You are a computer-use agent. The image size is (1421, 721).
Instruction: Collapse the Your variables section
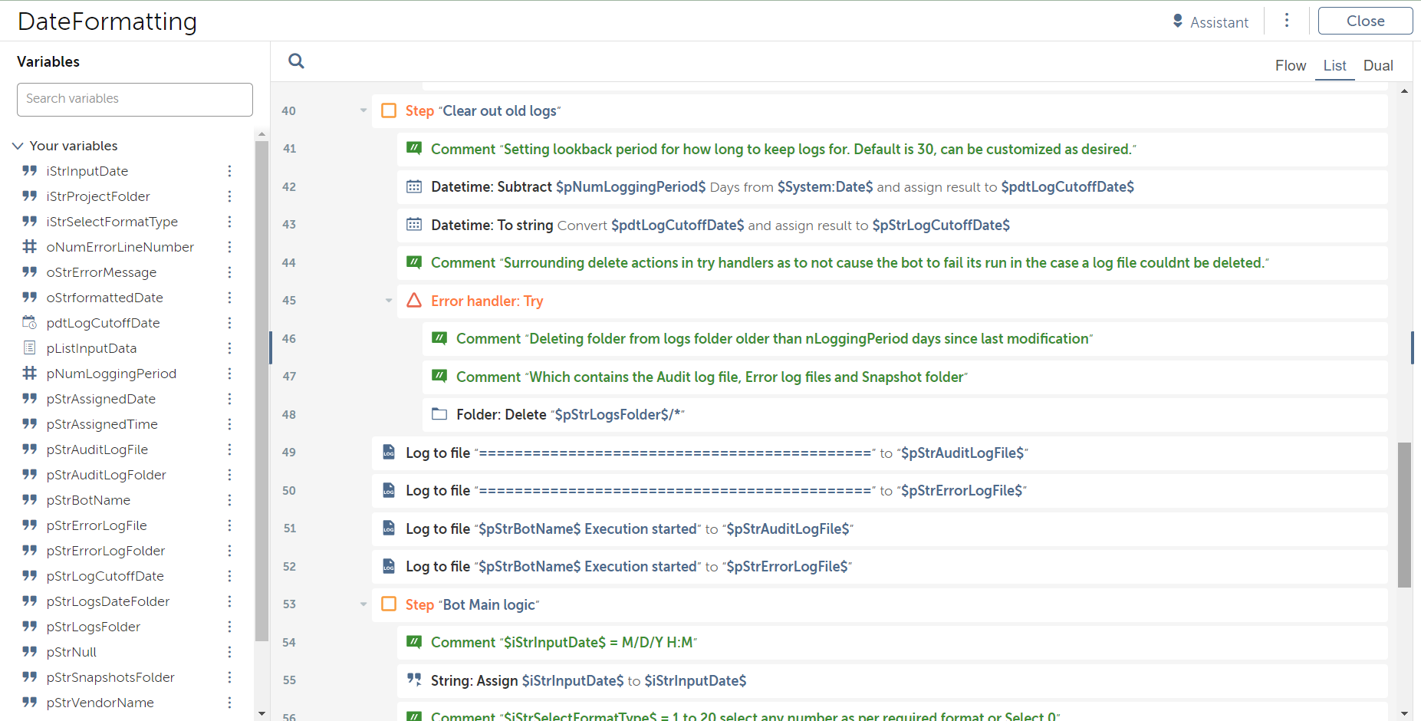pos(18,146)
